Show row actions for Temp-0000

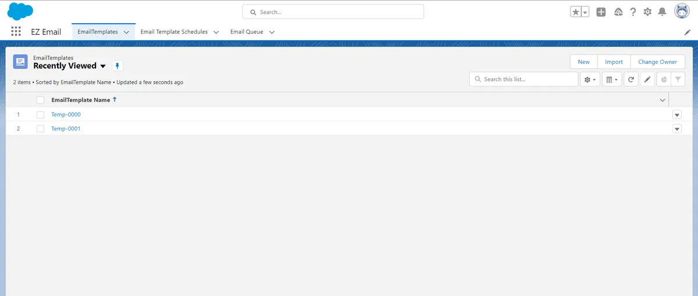(677, 115)
